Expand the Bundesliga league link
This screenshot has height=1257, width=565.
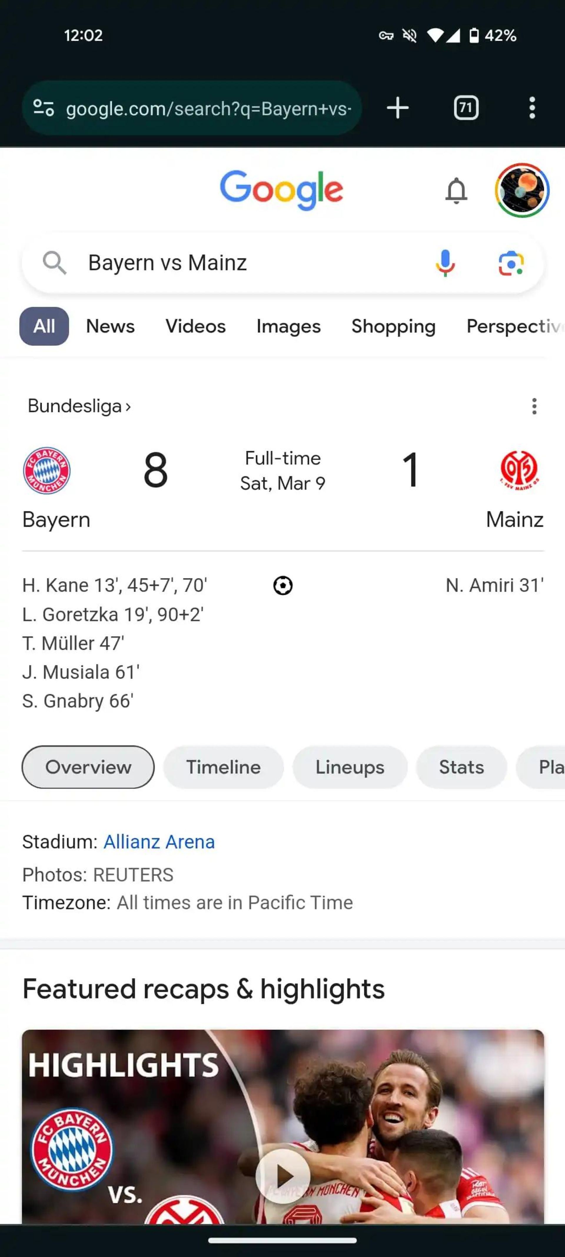point(79,406)
